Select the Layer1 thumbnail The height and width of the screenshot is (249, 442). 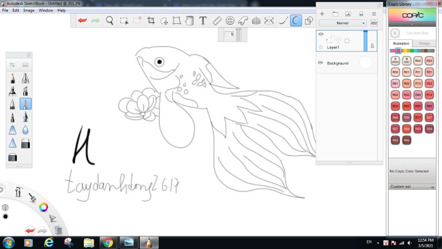point(338,38)
